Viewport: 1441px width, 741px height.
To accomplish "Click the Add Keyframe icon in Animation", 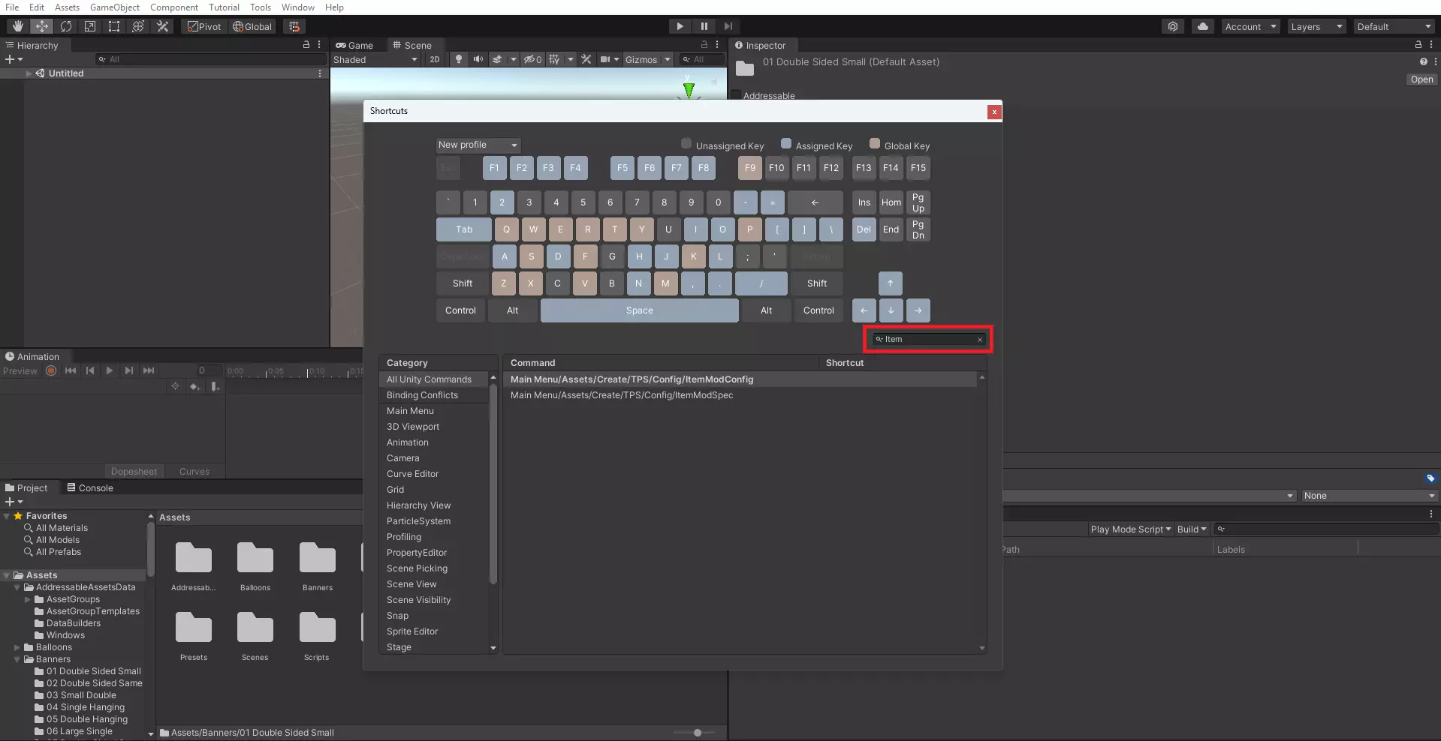I will [194, 386].
